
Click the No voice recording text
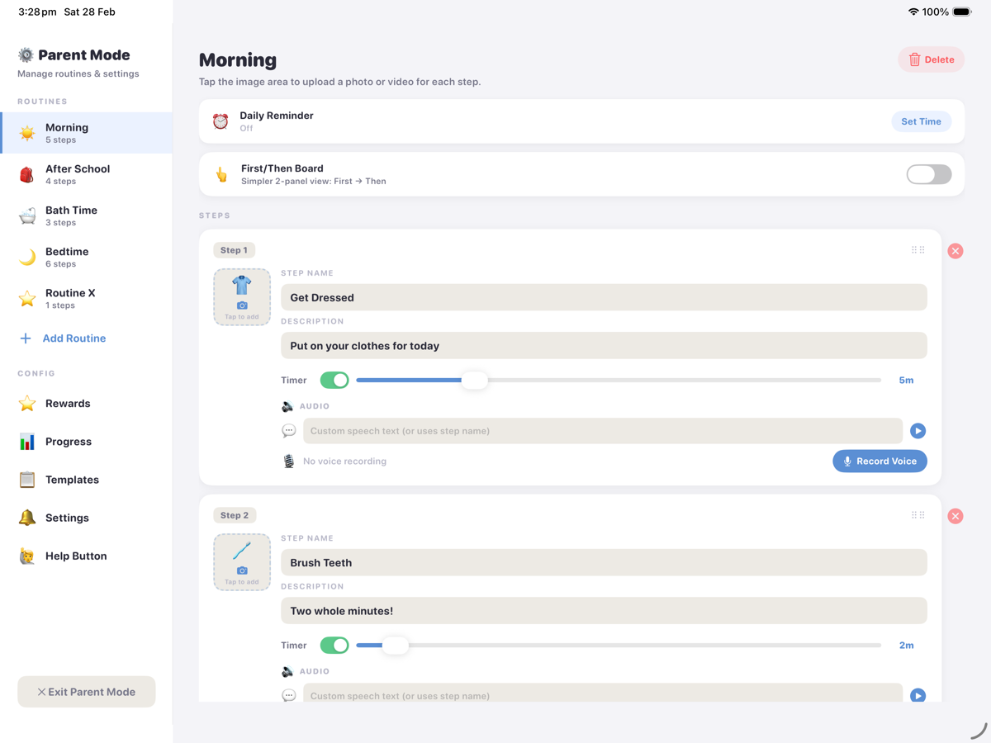pos(344,461)
